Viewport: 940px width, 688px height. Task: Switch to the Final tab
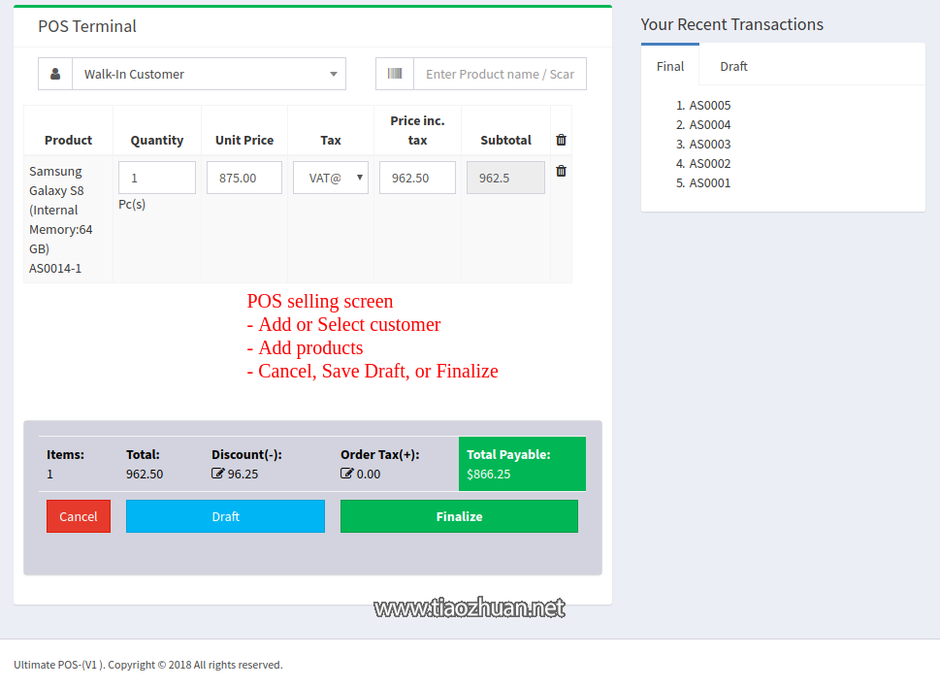[669, 66]
